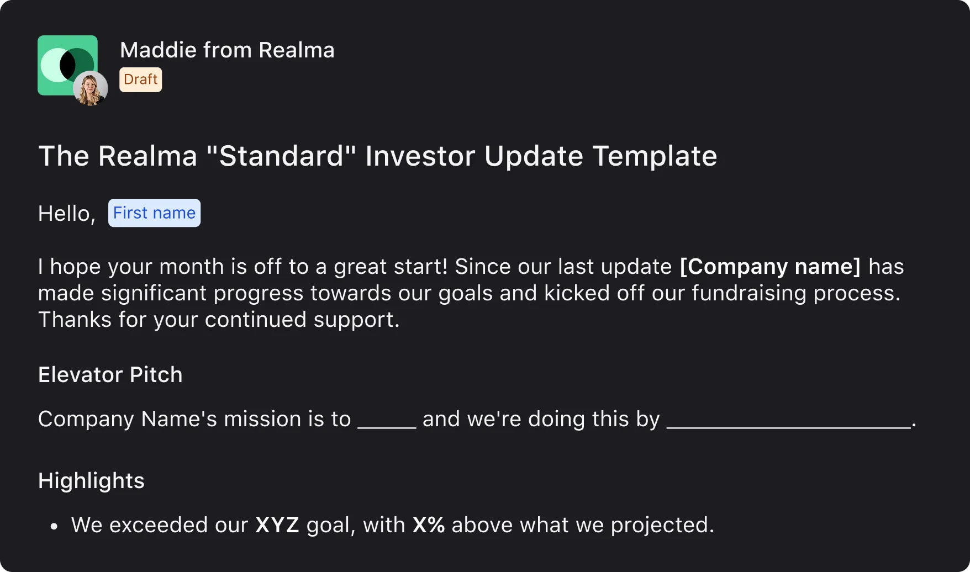The height and width of the screenshot is (572, 970).
Task: Click the [Company name] placeholder text
Action: point(770,266)
